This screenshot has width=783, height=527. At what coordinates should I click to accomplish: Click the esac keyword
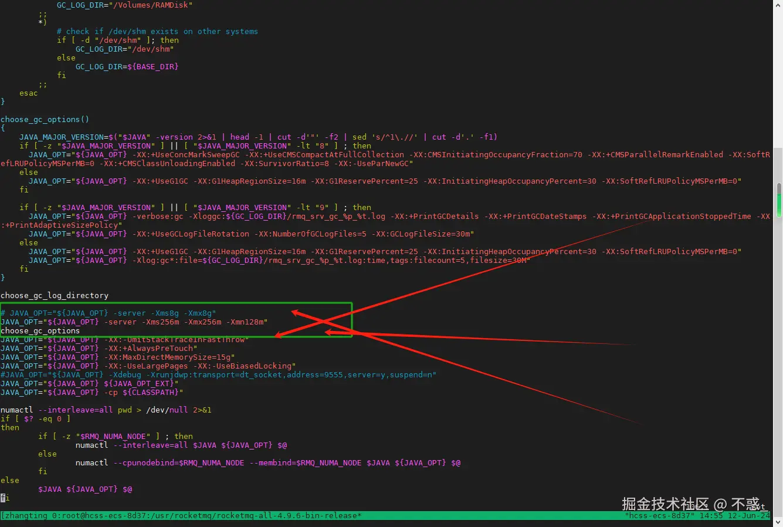click(28, 93)
